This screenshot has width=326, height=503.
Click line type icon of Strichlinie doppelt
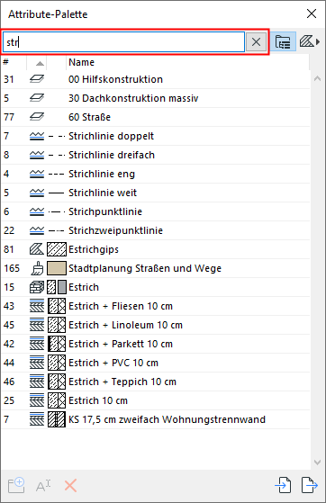(x=37, y=136)
